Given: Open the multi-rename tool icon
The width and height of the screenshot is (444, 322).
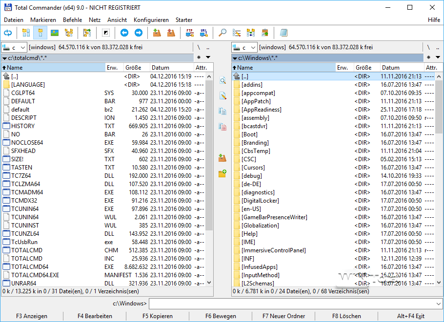Looking at the screenshot, I should pos(237,33).
